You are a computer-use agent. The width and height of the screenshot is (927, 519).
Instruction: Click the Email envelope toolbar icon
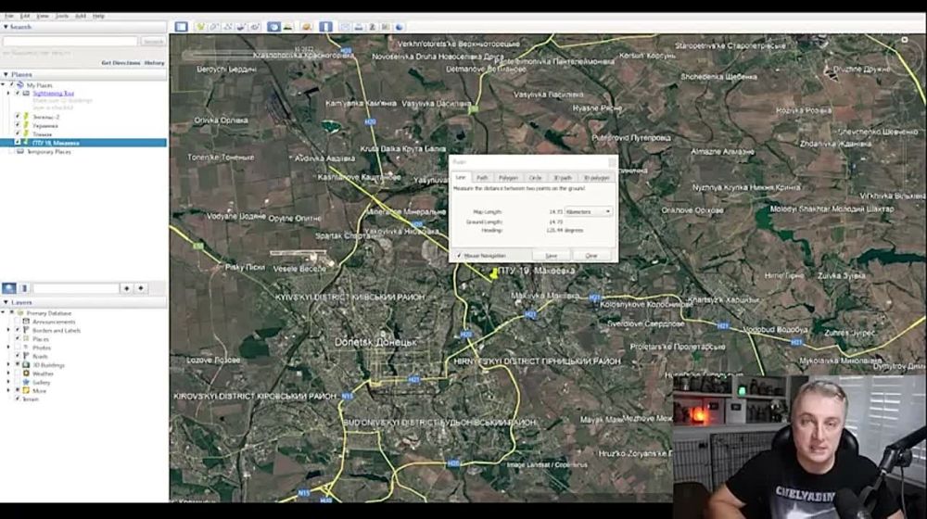coord(345,27)
